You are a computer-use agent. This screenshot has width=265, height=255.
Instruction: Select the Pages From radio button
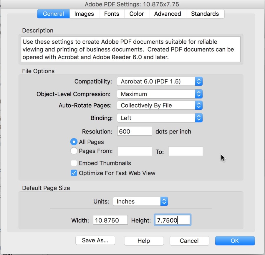[74, 151]
